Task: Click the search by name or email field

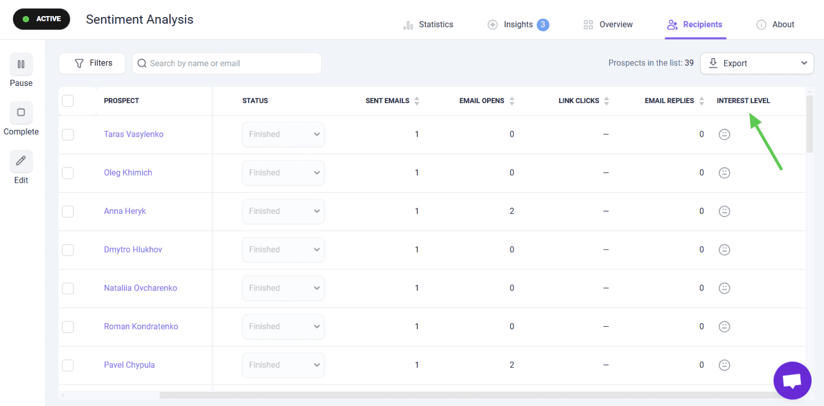Action: click(228, 63)
